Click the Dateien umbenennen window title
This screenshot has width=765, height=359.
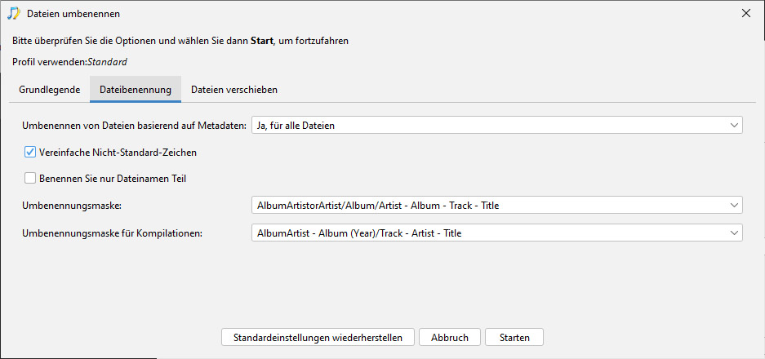point(73,14)
